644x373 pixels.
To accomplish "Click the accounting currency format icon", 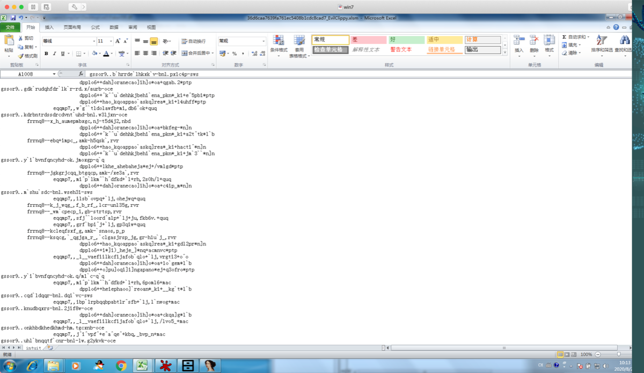I will click(222, 54).
